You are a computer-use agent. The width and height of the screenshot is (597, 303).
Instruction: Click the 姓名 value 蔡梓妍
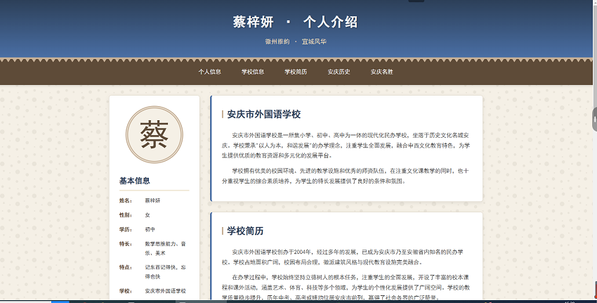click(152, 200)
